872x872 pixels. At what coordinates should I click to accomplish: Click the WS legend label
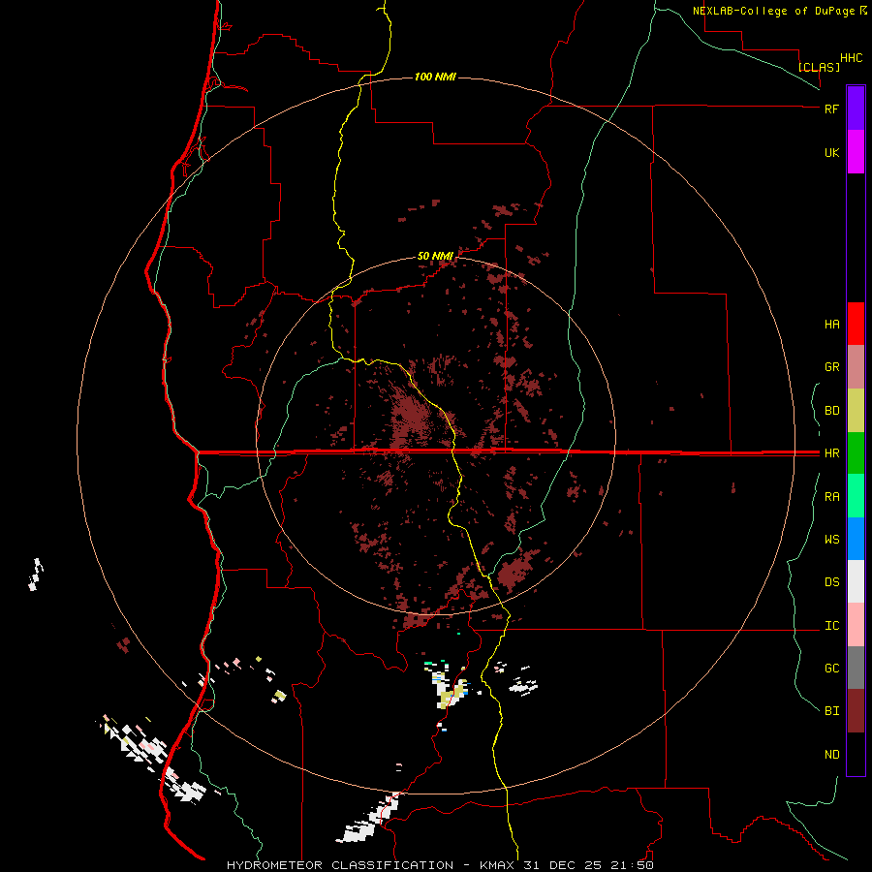pos(831,540)
